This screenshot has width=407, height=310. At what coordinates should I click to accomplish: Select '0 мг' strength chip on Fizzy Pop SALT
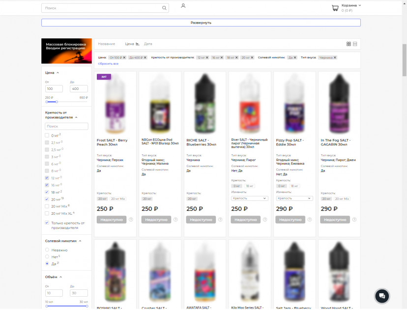(x=281, y=186)
